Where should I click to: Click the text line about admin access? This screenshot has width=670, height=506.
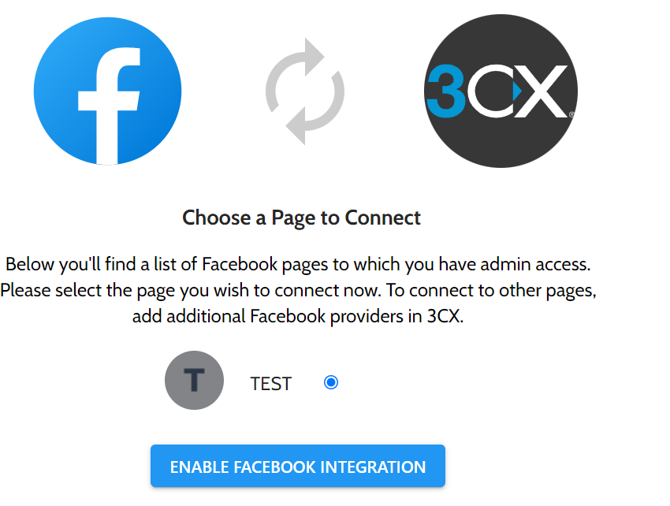click(298, 265)
